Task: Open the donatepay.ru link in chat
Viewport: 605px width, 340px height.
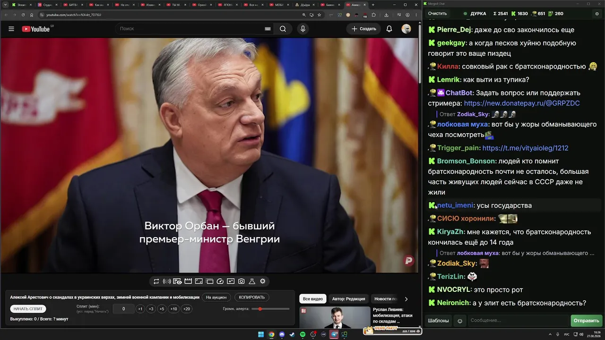Action: tap(522, 103)
